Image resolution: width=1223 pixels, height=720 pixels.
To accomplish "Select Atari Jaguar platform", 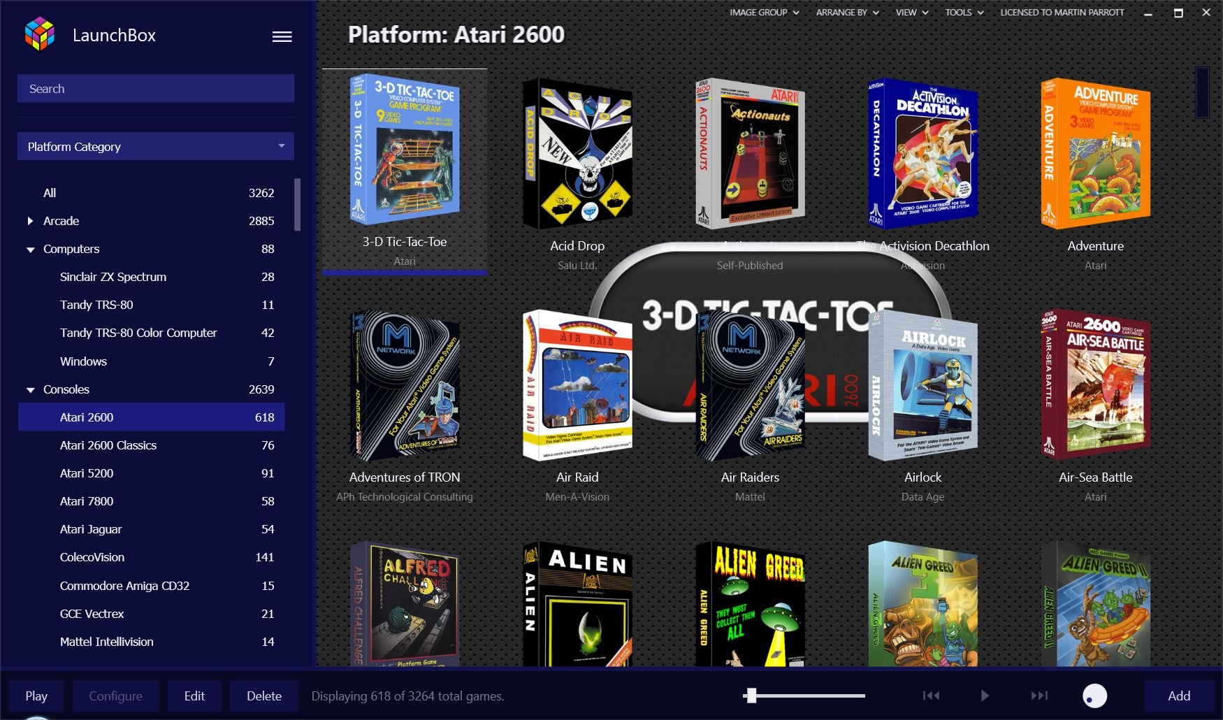I will 152,529.
